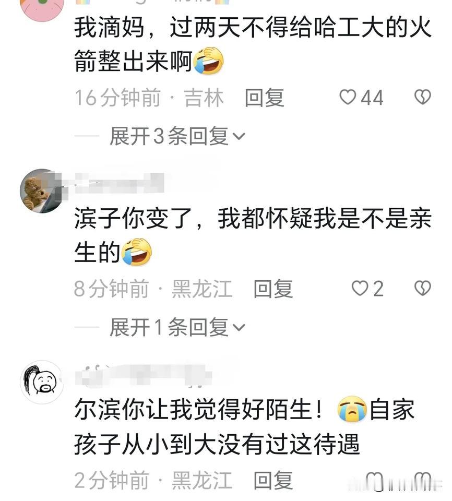This screenshot has height=501, width=452.
Task: Like the 哈工大 rocket comment heart
Action: (348, 97)
